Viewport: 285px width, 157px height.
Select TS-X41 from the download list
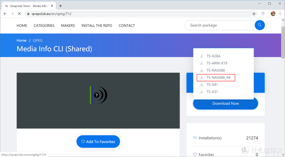coord(212,84)
